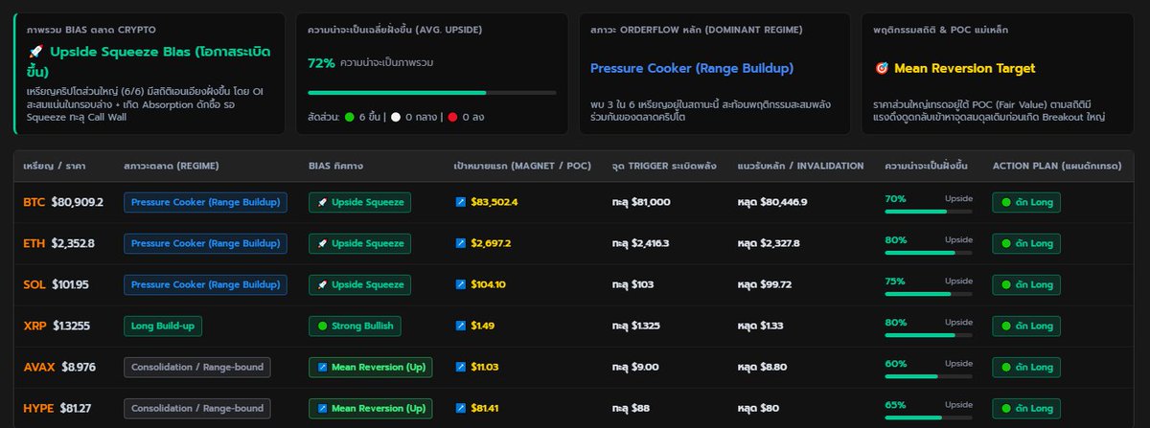Screen dimensions: 1150x428
Task: Click the SOL Upside Squeeze bias badge
Action: [x=360, y=284]
